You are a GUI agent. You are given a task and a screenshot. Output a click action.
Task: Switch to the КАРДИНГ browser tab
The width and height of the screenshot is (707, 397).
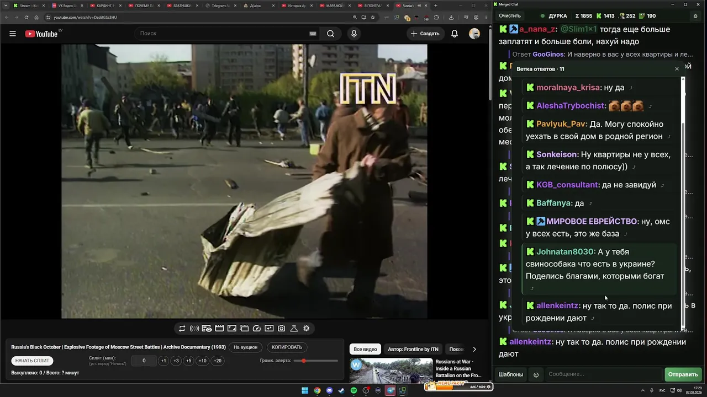[x=107, y=6]
